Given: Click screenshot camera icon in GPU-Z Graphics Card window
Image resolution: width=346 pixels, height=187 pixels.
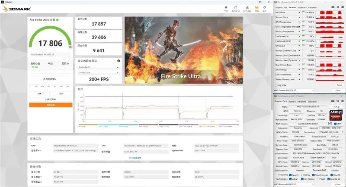Looking at the screenshot, I should click(333, 101).
